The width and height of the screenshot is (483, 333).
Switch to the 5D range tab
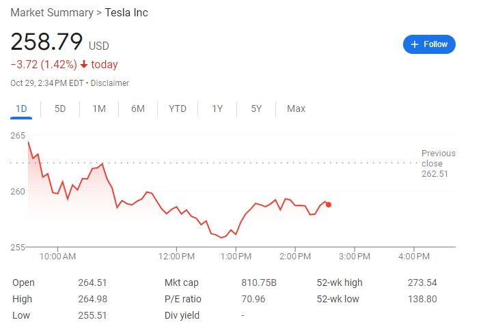click(x=60, y=108)
